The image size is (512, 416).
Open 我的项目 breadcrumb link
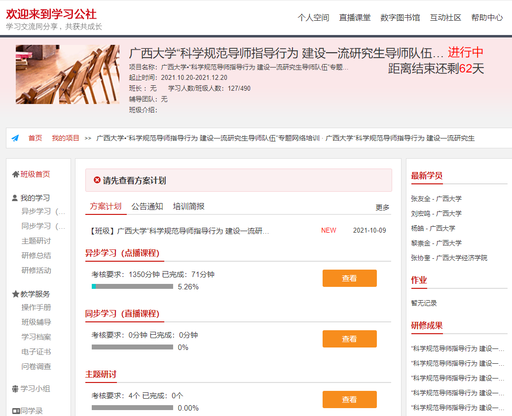66,138
